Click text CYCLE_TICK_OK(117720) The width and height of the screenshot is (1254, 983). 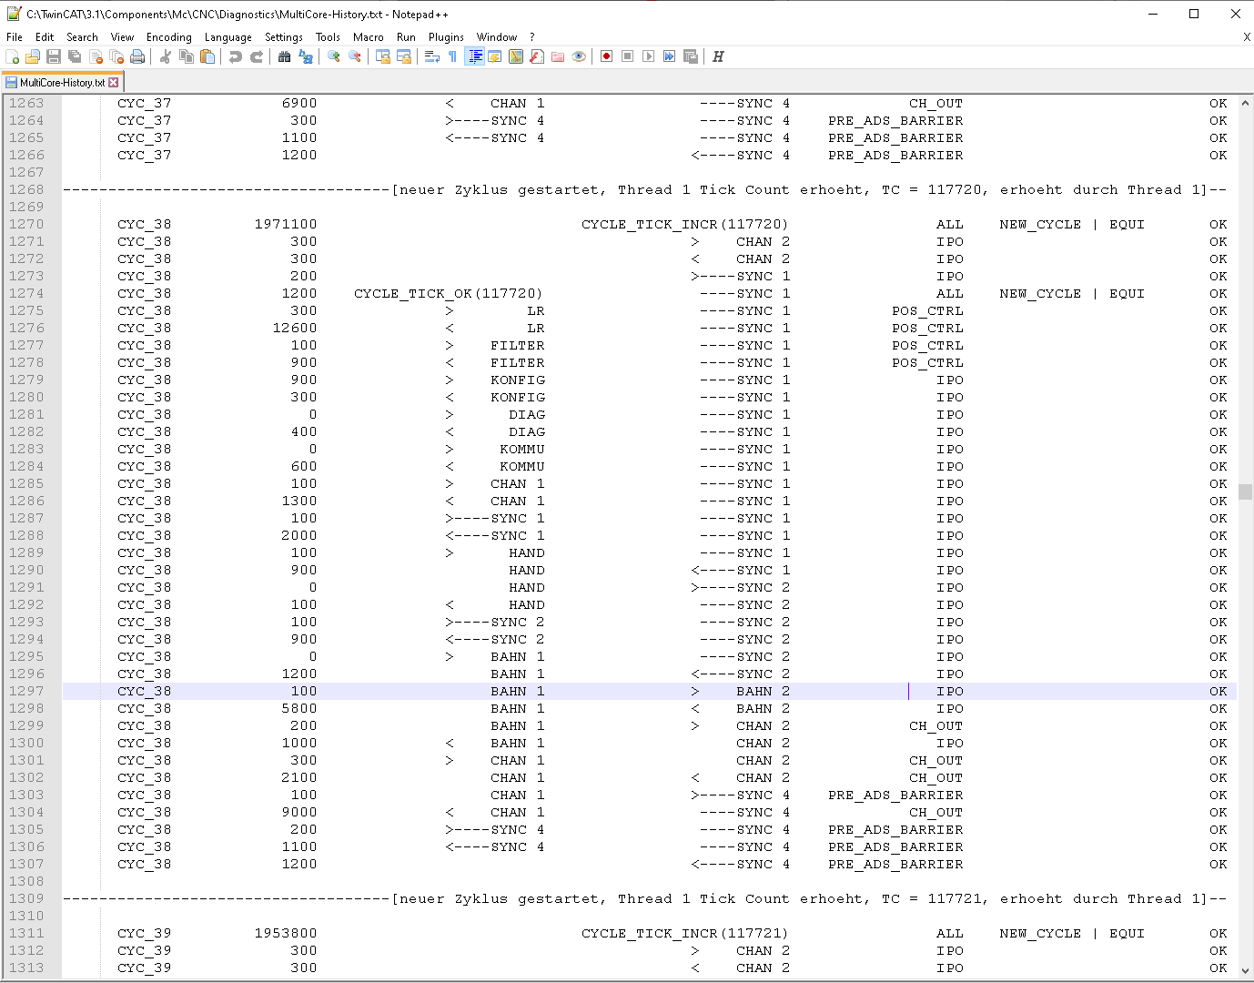coord(448,293)
